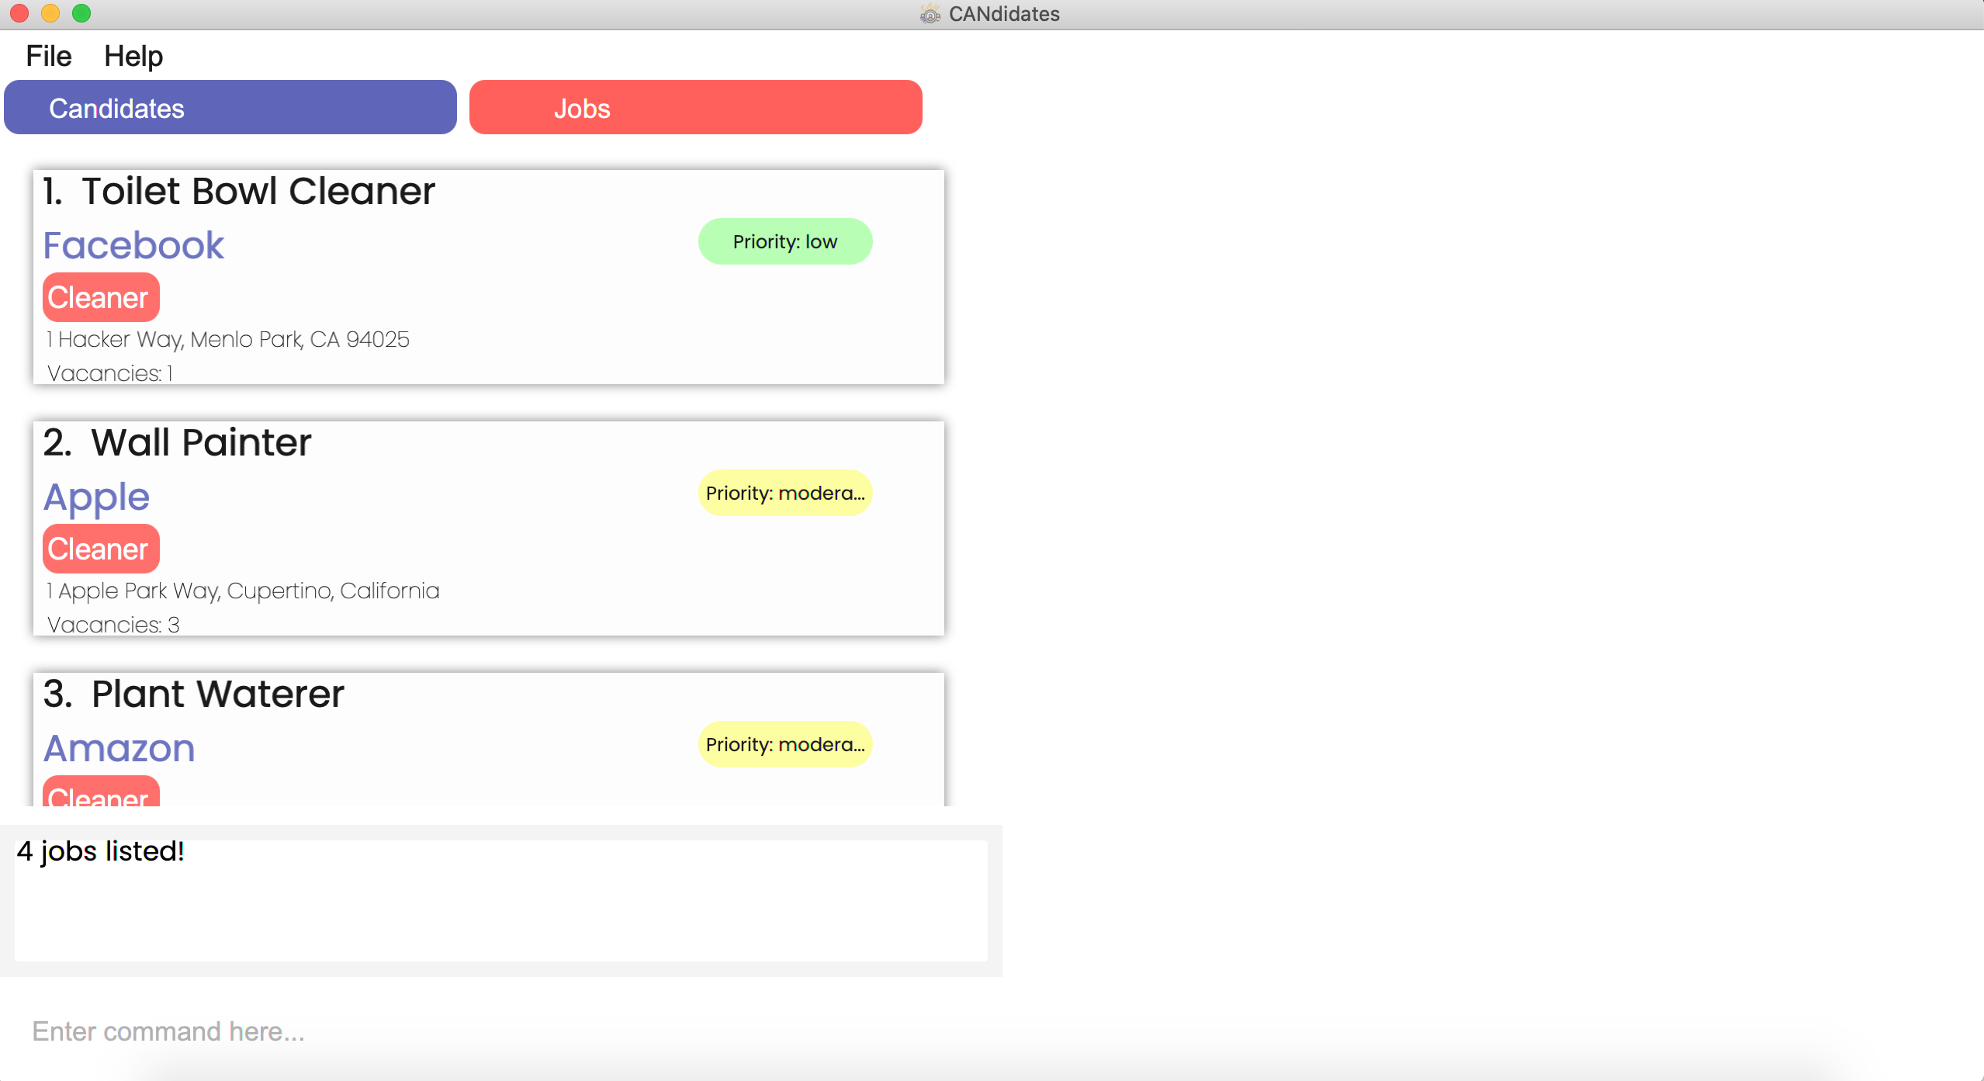Click the 1 Apple Park Way address

(243, 591)
